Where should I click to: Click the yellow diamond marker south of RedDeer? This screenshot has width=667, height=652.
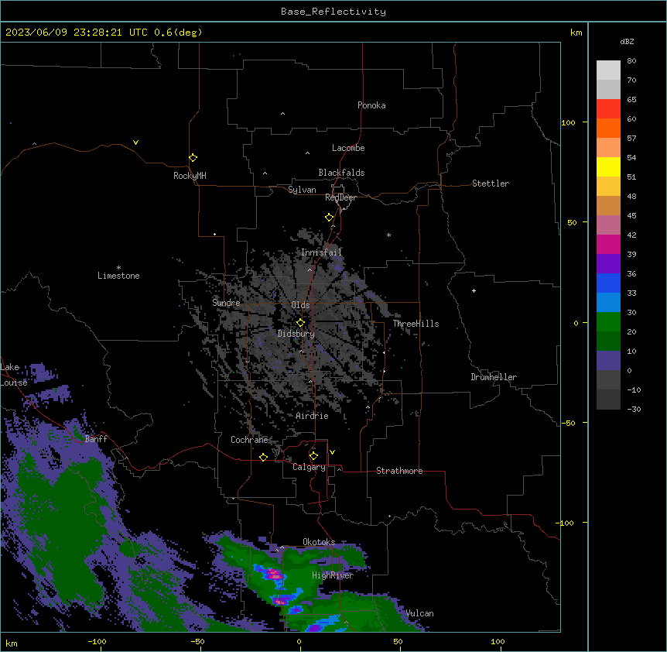click(330, 218)
